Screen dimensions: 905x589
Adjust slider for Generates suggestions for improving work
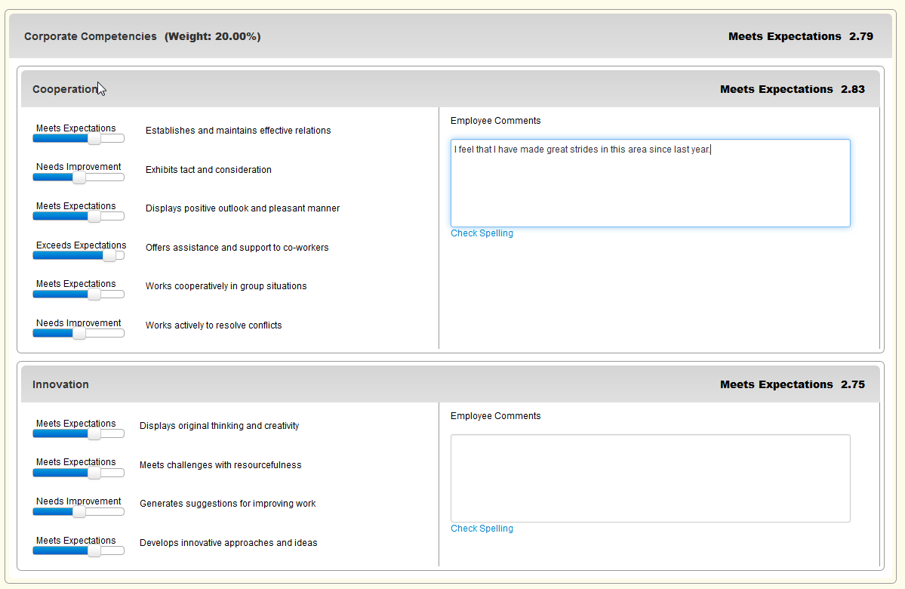(x=79, y=512)
